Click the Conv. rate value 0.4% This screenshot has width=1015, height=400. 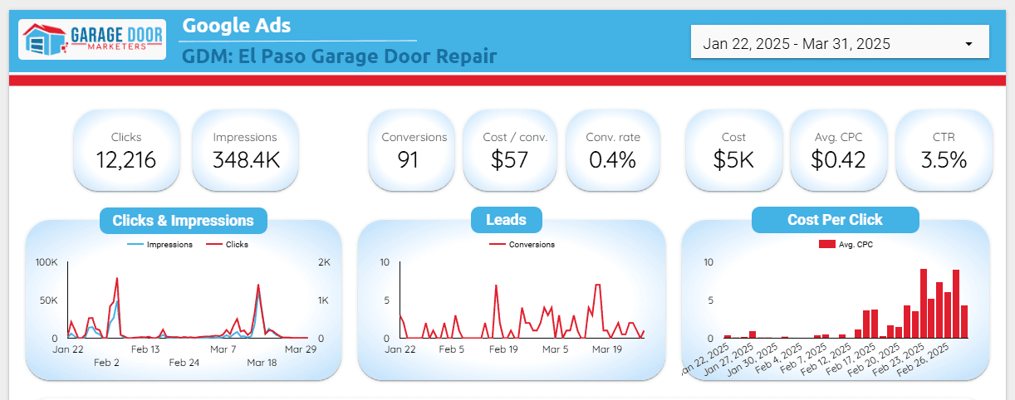(x=612, y=160)
